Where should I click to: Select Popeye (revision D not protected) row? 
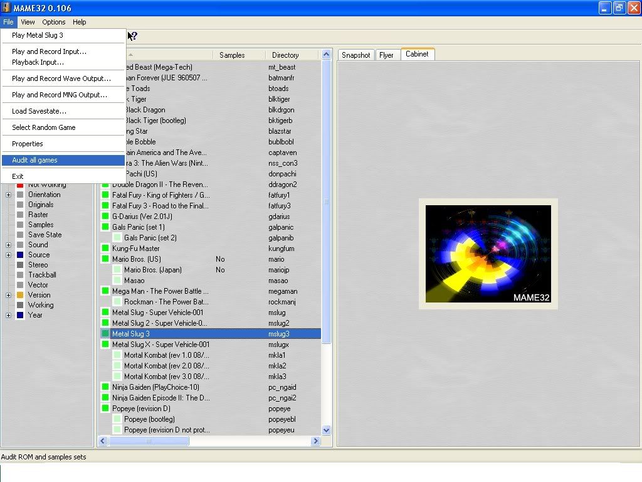pyautogui.click(x=211, y=429)
